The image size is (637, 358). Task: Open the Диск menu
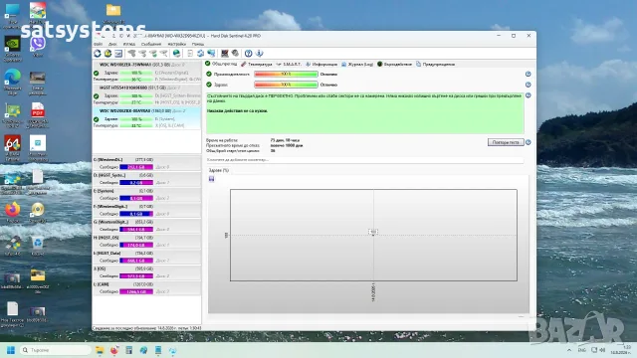(x=112, y=44)
